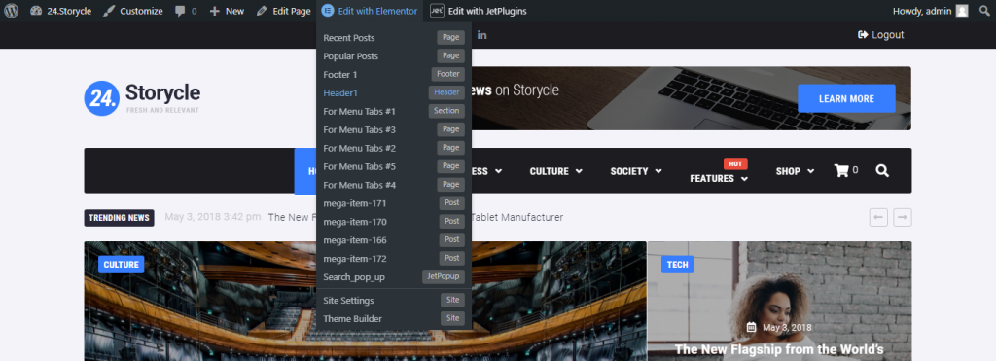The image size is (996, 361).
Task: Open the admin bar search magnifier
Action: click(984, 11)
